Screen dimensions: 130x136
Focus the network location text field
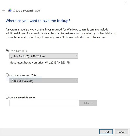44,103
